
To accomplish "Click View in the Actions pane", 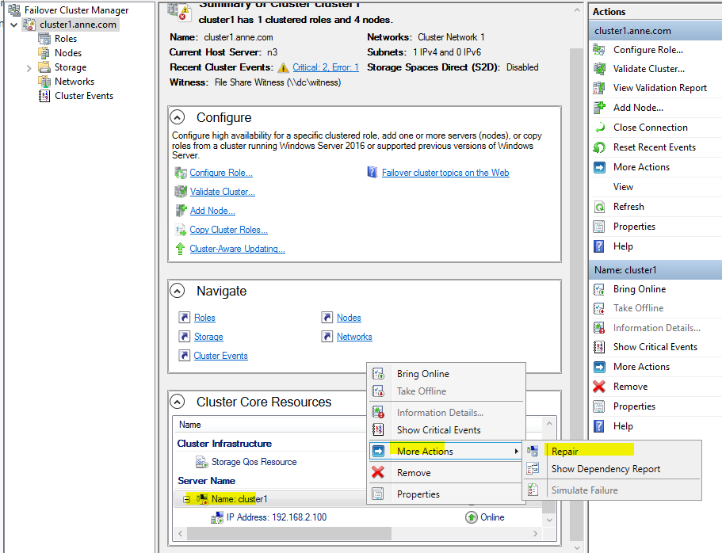I will click(x=623, y=187).
